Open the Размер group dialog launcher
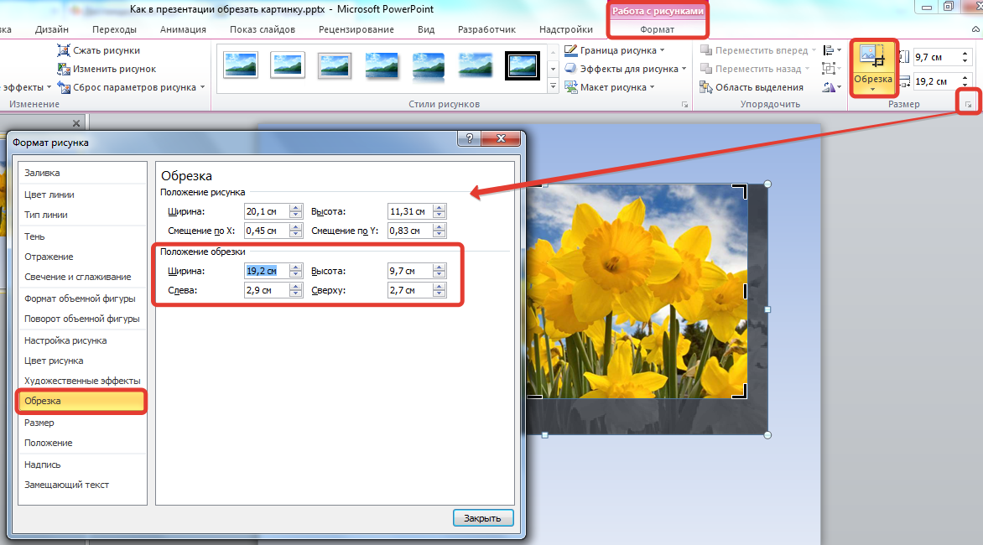Viewport: 983px width, 545px height. (x=969, y=105)
